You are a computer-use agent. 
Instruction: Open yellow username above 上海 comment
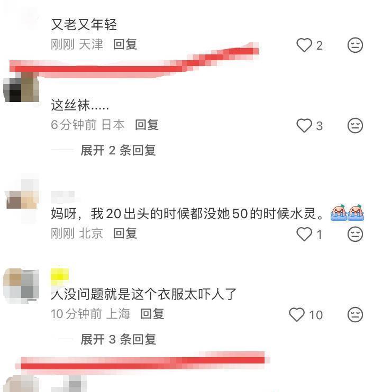60,276
